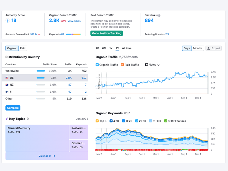
Task: Click the New Zealand flag icon
Action: (7, 85)
